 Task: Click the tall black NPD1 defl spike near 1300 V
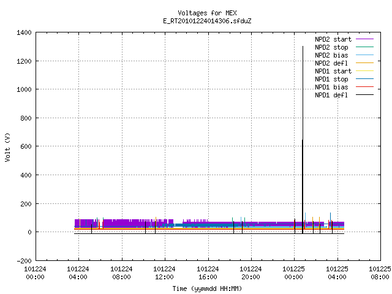(303, 140)
